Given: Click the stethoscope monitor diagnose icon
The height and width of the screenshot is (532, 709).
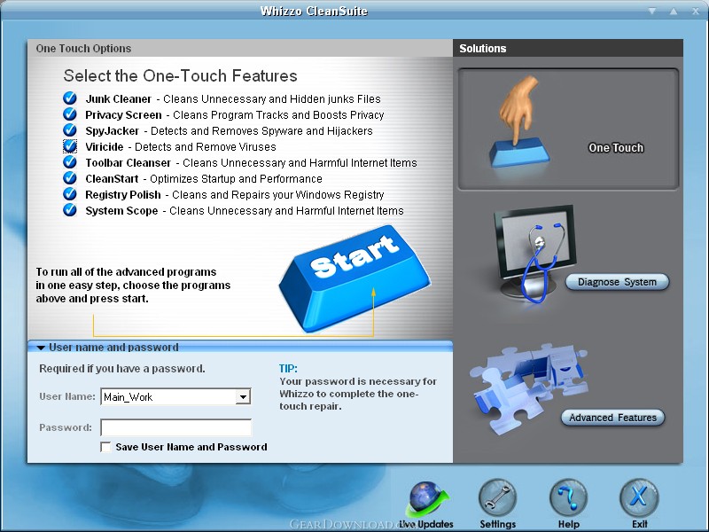Looking at the screenshot, I should (536, 254).
